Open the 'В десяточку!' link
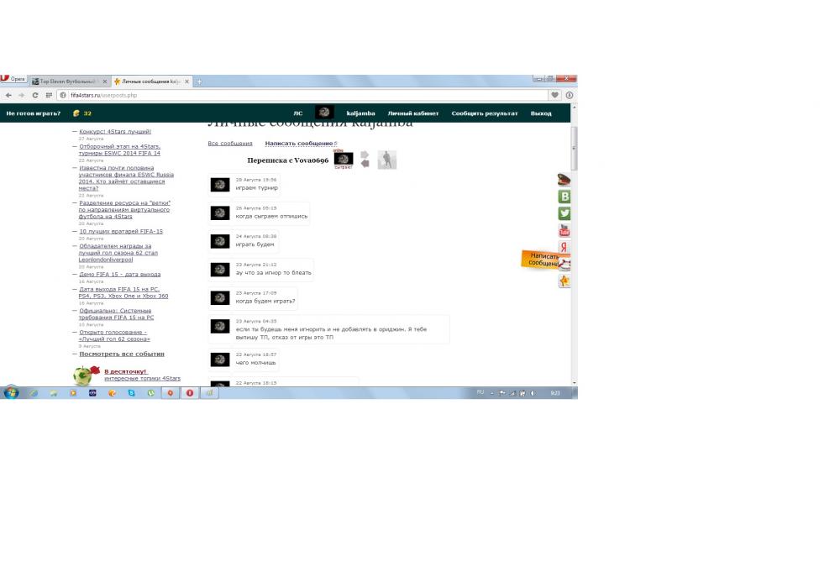Image resolution: width=840 pixels, height=588 pixels. [125, 371]
